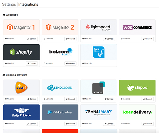Click the Shipping providers section heading

click(x=16, y=75)
